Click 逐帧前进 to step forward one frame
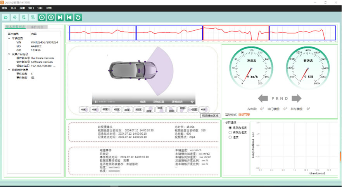Viewport: 342px width, 187px height. [x=177, y=102]
